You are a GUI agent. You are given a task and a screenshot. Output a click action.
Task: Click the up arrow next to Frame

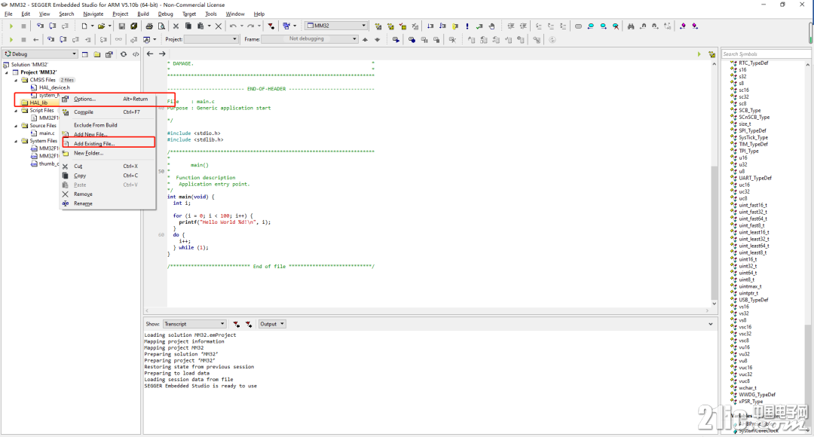(365, 39)
